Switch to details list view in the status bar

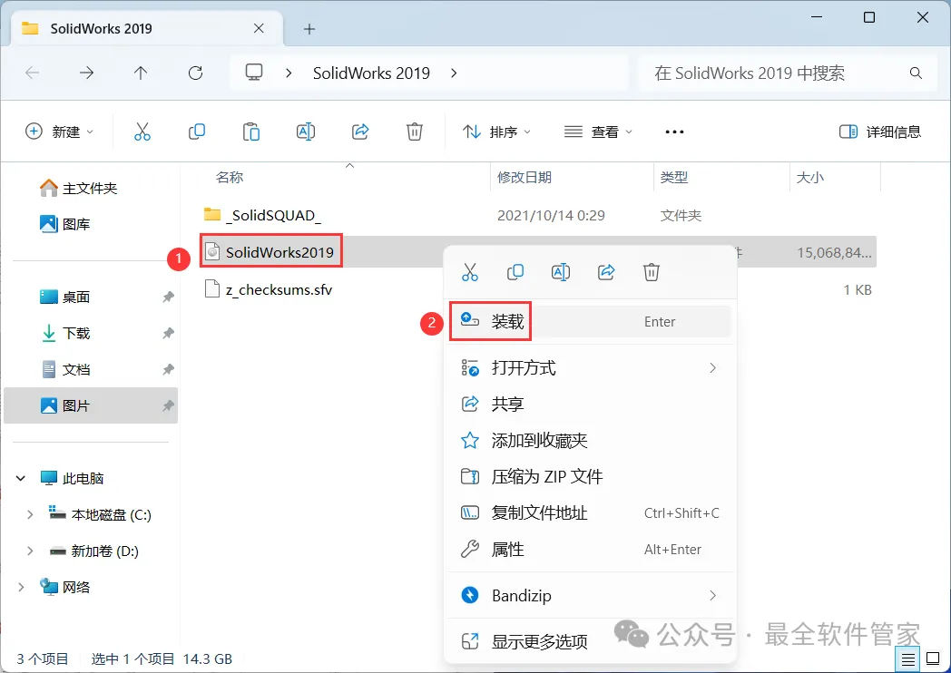[x=908, y=659]
